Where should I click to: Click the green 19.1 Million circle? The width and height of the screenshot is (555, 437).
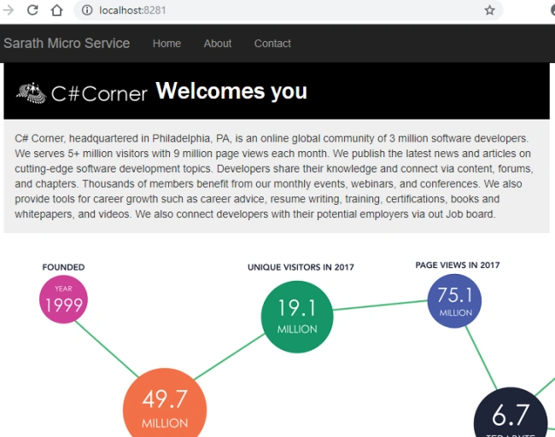tap(297, 317)
